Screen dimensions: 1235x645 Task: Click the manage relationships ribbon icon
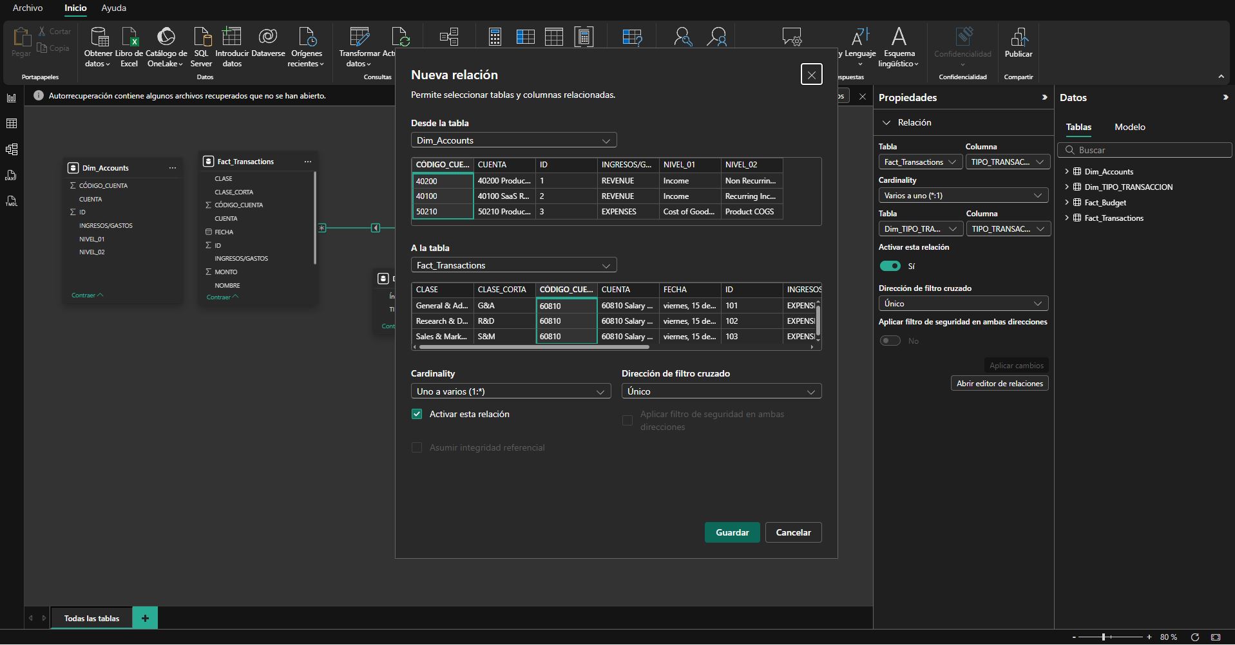449,37
